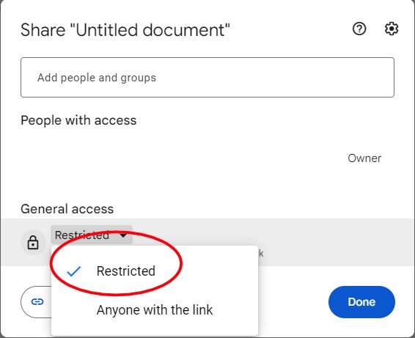This screenshot has height=338, width=415.
Task: Click the Share "Untitled document" title
Action: [x=125, y=29]
